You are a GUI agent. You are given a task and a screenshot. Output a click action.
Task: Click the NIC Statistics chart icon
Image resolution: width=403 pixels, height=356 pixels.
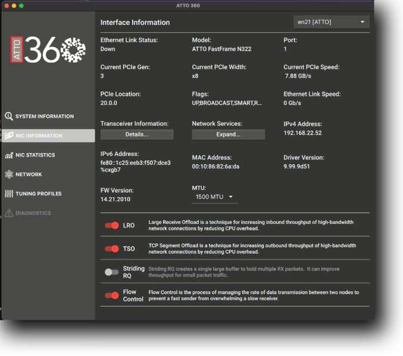pyautogui.click(x=9, y=155)
